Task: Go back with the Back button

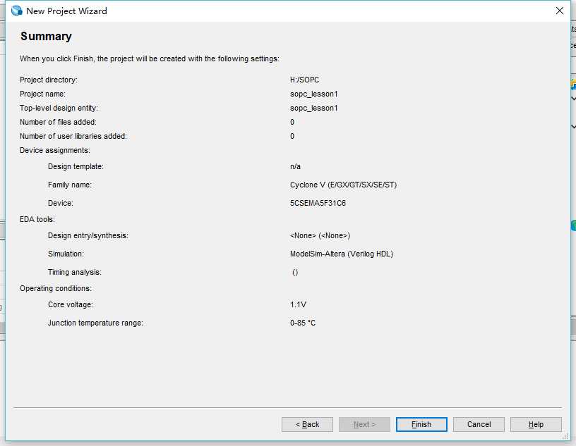Action: pos(307,424)
